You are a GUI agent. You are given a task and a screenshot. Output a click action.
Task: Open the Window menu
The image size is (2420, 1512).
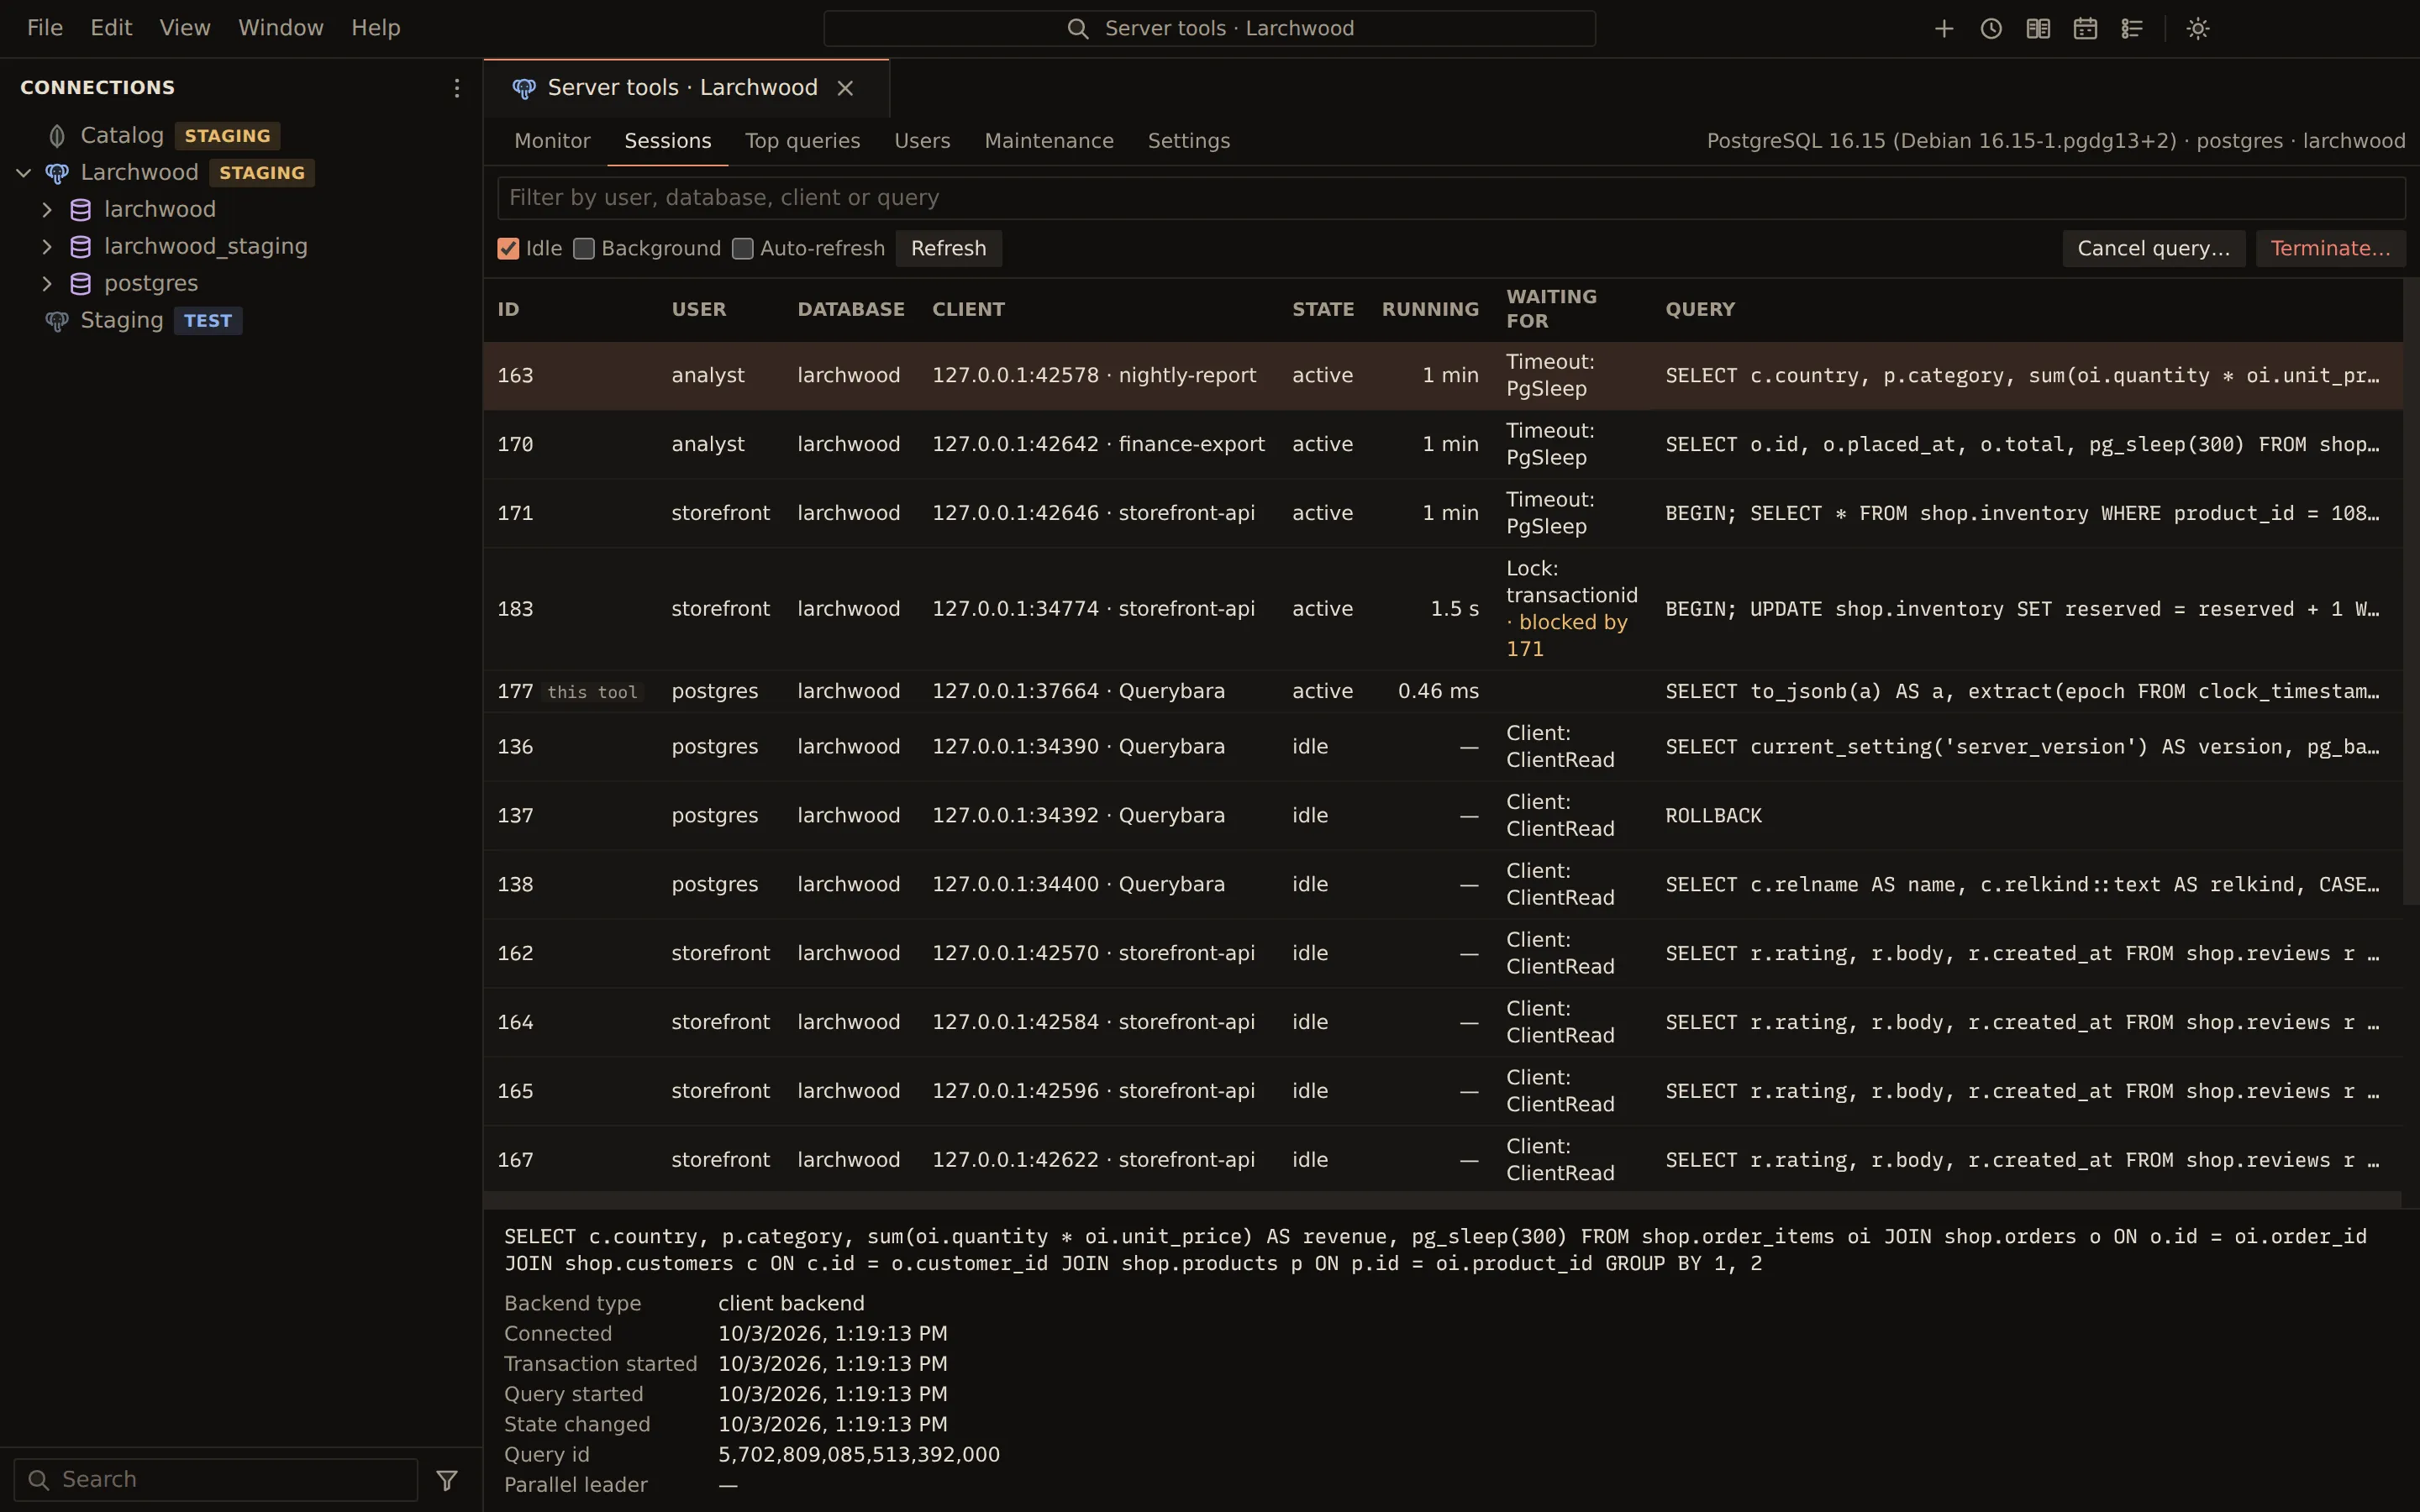pos(281,28)
